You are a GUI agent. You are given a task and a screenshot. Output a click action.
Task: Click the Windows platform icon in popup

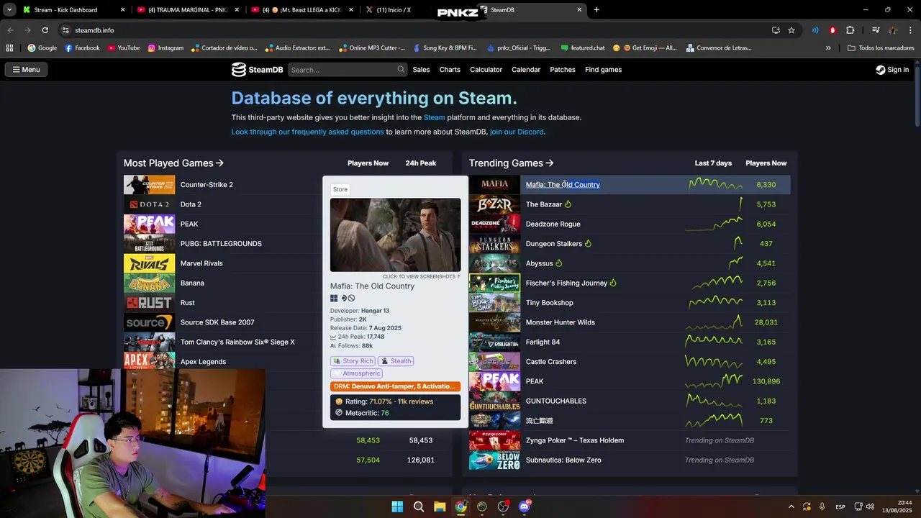coord(334,298)
